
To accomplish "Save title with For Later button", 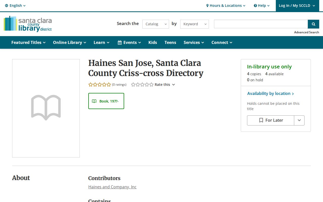I will pos(271,120).
